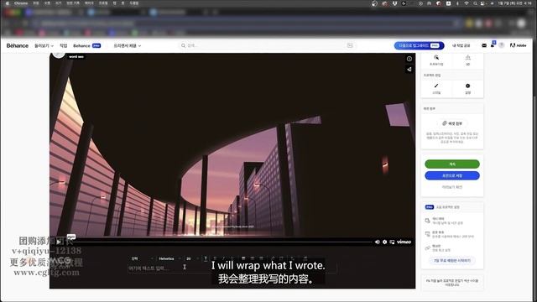
Task: Toggle the highlighted text color T icon
Action: click(x=206, y=258)
